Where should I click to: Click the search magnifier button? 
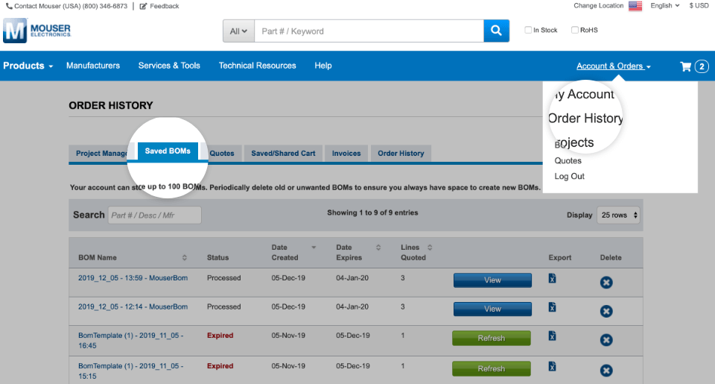495,31
